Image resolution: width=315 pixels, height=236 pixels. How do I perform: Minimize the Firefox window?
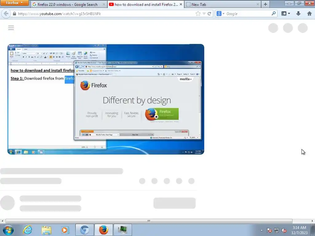(289, 3)
